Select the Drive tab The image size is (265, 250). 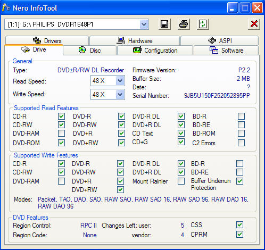pyautogui.click(x=34, y=49)
